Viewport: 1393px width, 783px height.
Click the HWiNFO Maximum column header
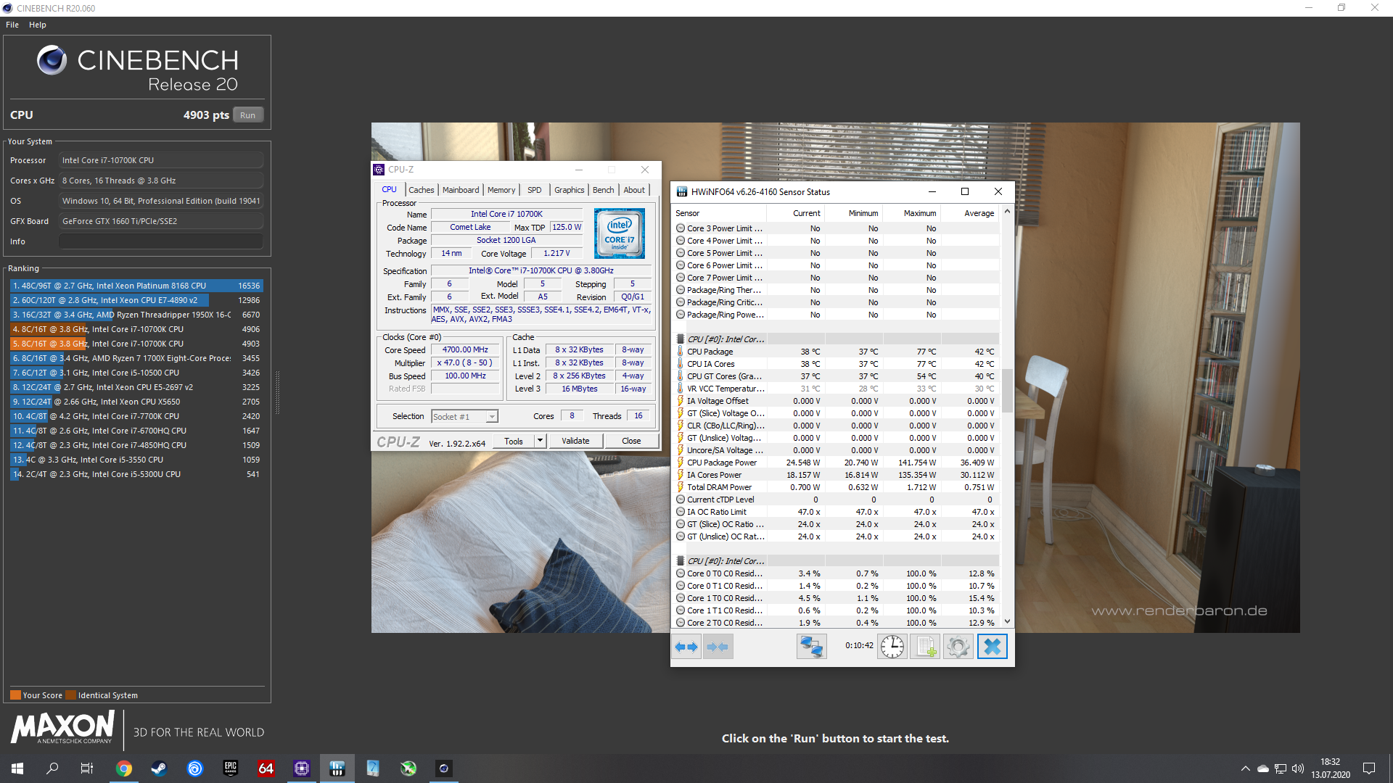point(912,213)
